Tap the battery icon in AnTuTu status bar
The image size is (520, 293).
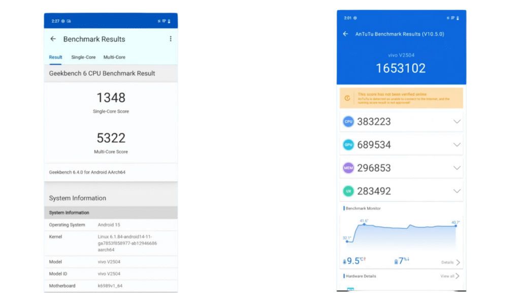pos(458,18)
